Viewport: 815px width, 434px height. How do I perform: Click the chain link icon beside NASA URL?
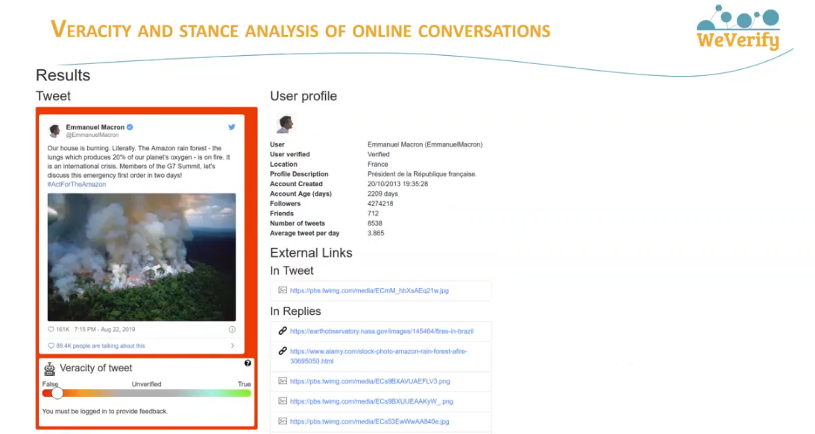pyautogui.click(x=283, y=331)
